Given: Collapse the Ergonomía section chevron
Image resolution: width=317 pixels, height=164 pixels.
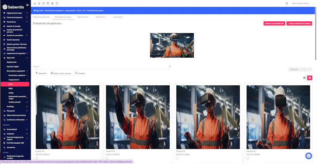Looking at the screenshot, I should 27,58.
